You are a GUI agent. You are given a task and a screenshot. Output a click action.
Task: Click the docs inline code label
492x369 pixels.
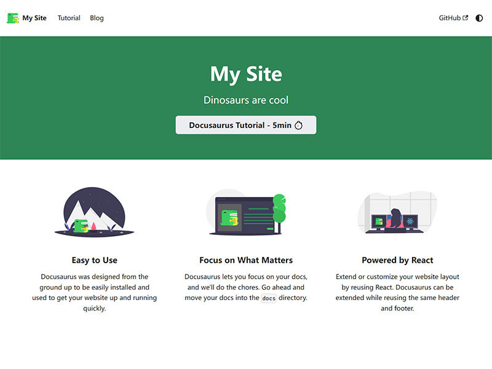(269, 298)
